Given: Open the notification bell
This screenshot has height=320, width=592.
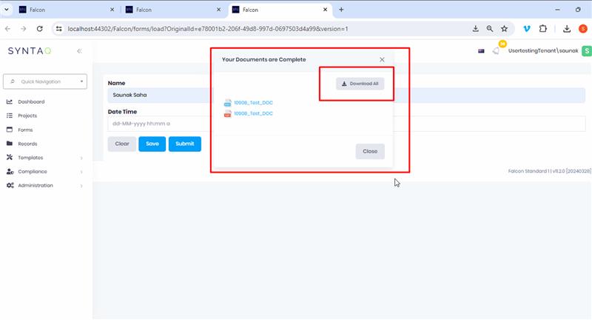Looking at the screenshot, I should click(496, 51).
